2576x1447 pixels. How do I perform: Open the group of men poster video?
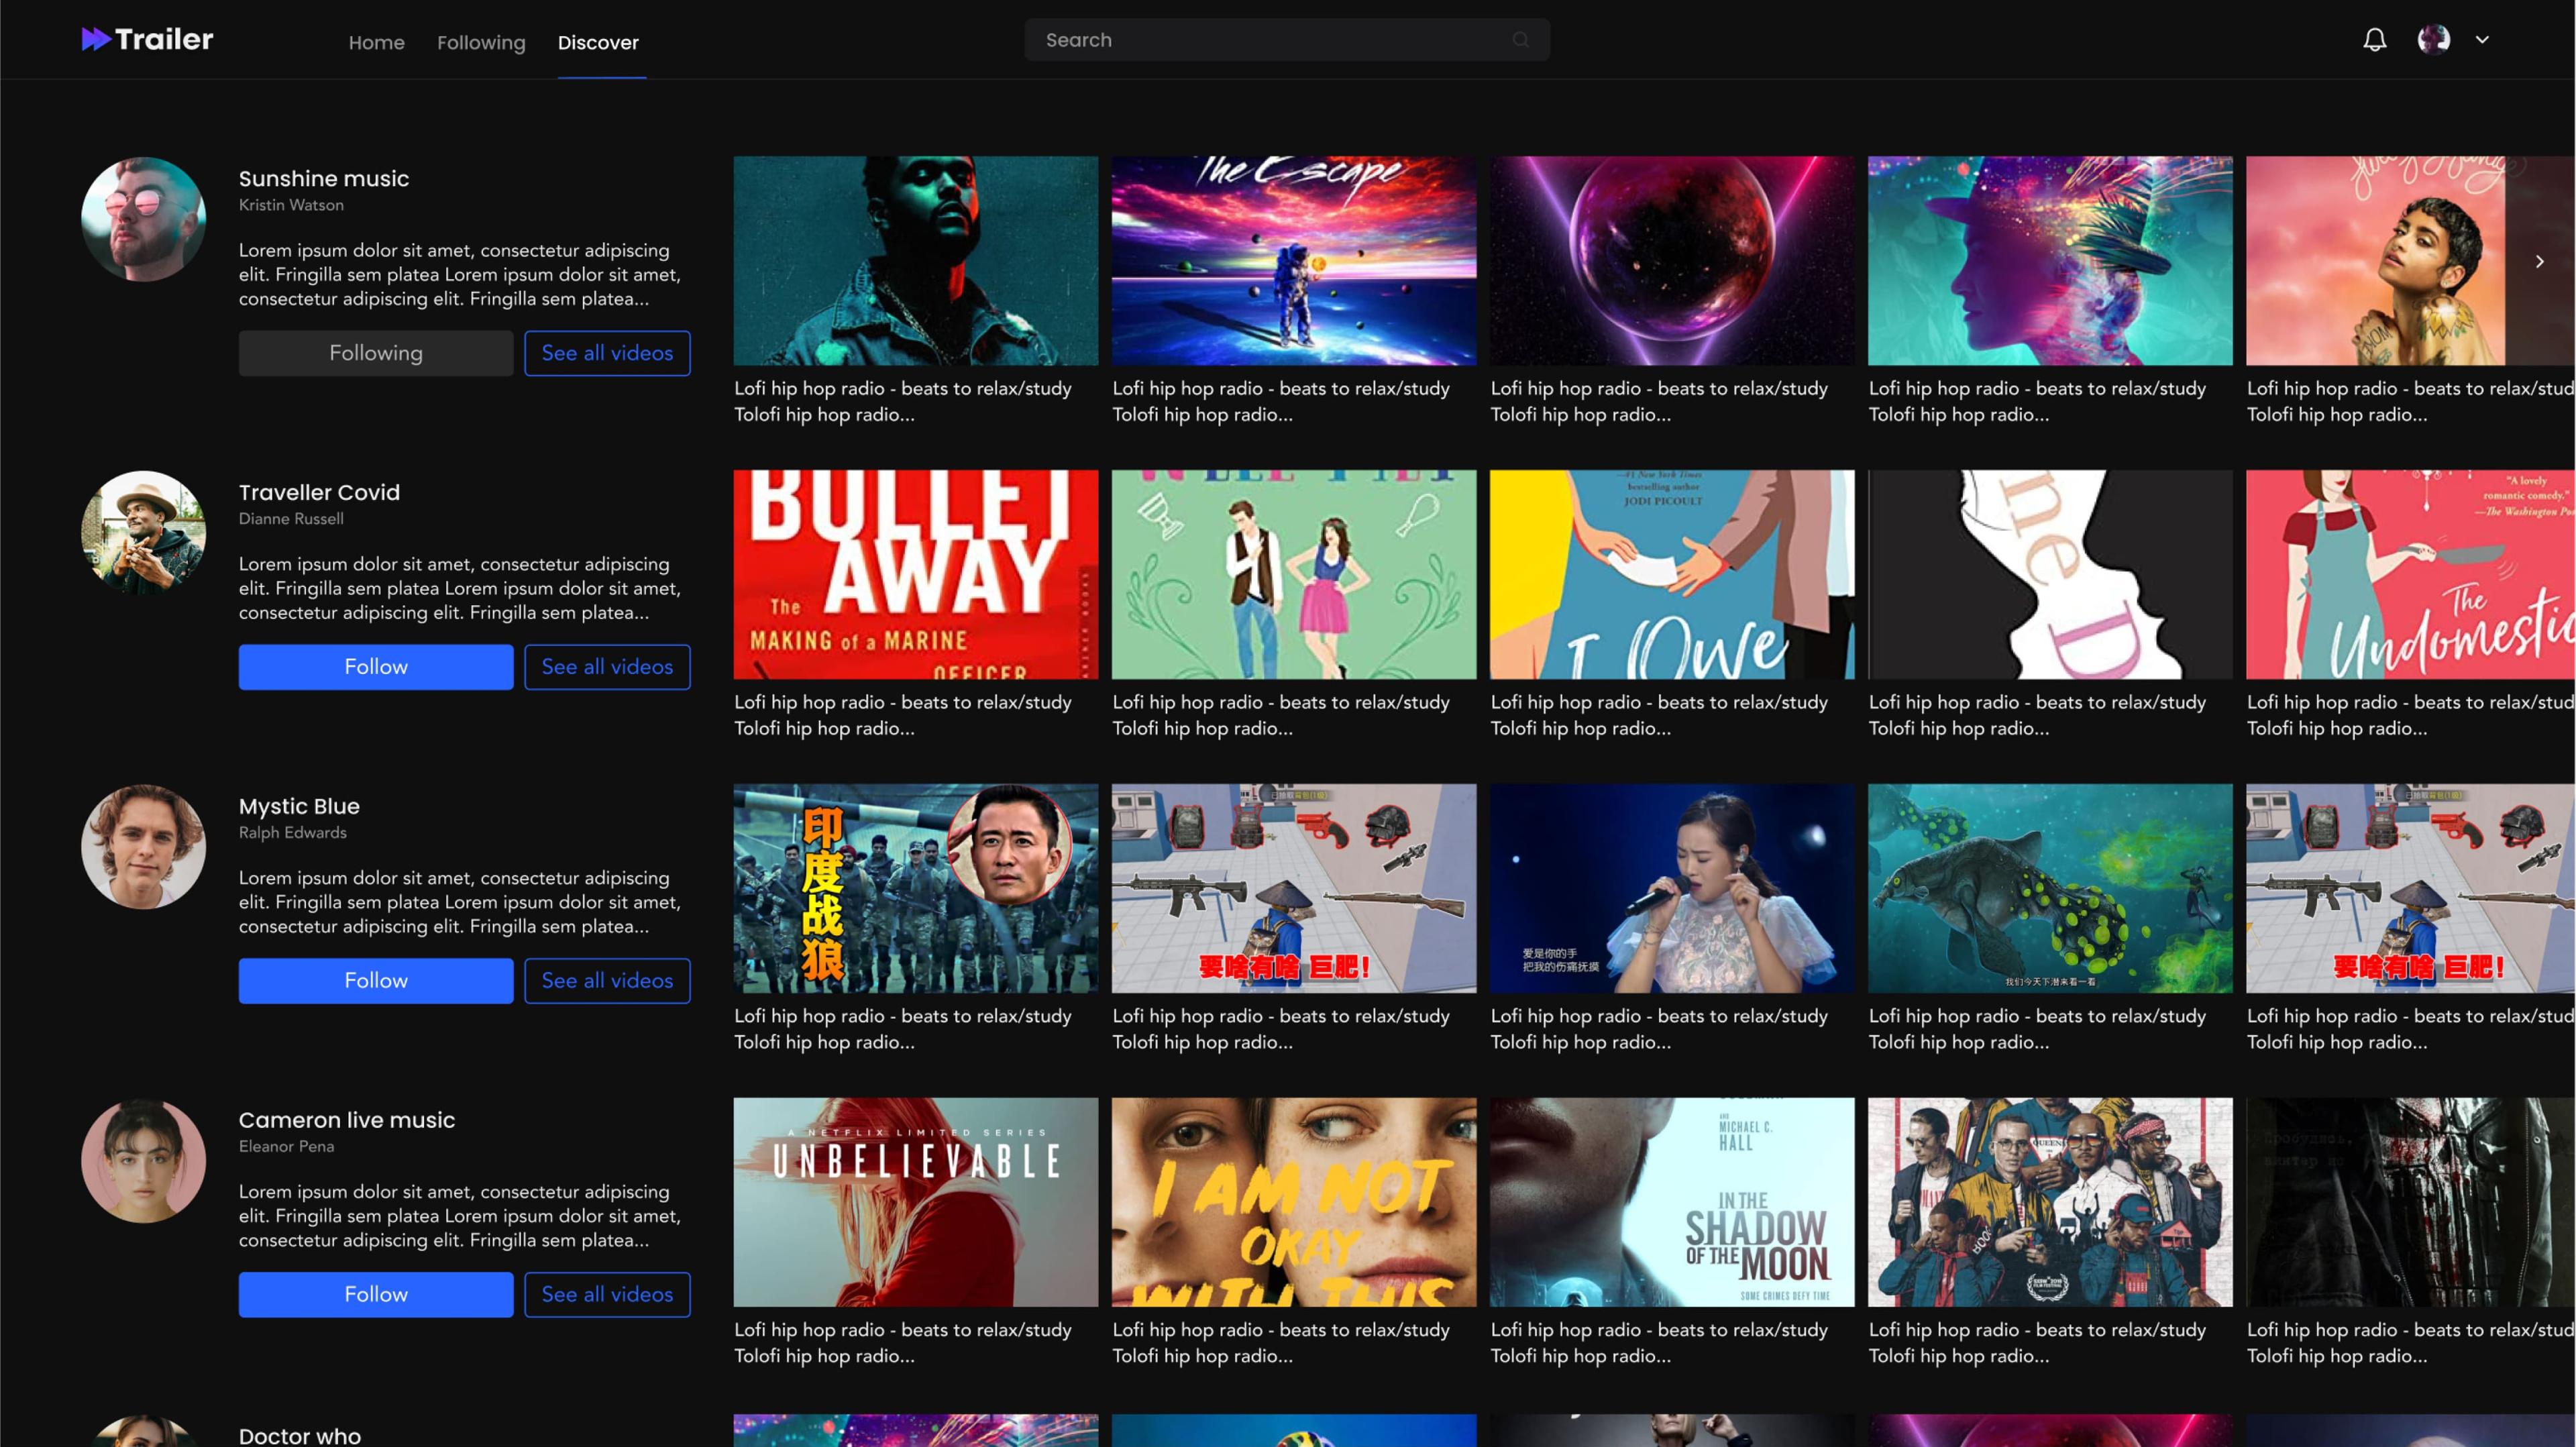[2050, 1203]
